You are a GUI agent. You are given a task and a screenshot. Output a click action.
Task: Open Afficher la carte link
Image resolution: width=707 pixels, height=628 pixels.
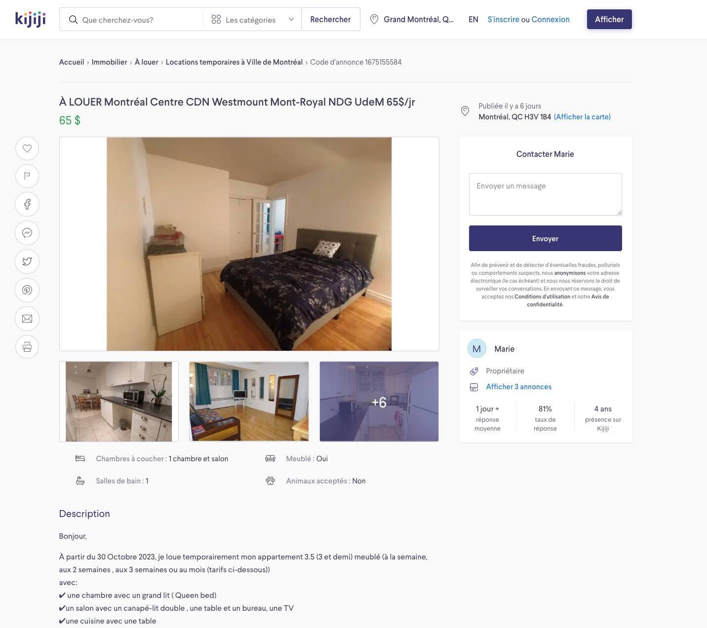[582, 117]
